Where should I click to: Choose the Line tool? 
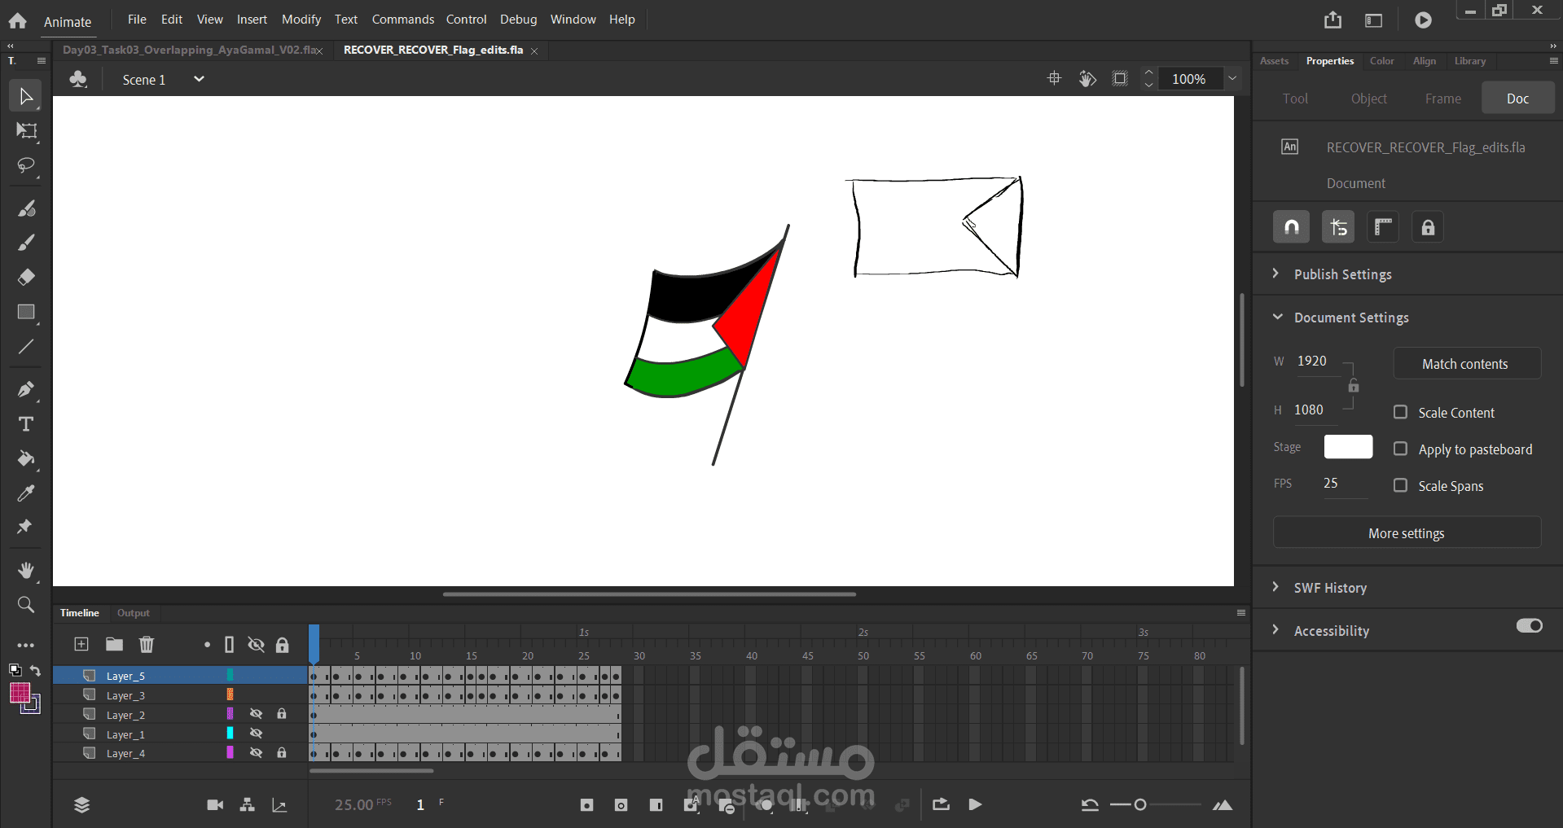pyautogui.click(x=26, y=347)
